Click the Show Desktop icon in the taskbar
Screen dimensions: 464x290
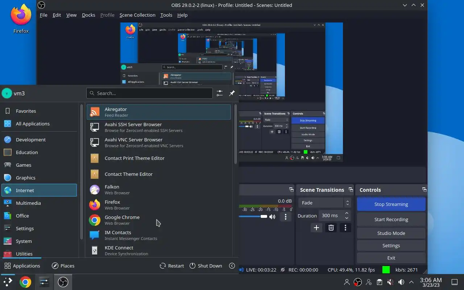tap(455, 282)
